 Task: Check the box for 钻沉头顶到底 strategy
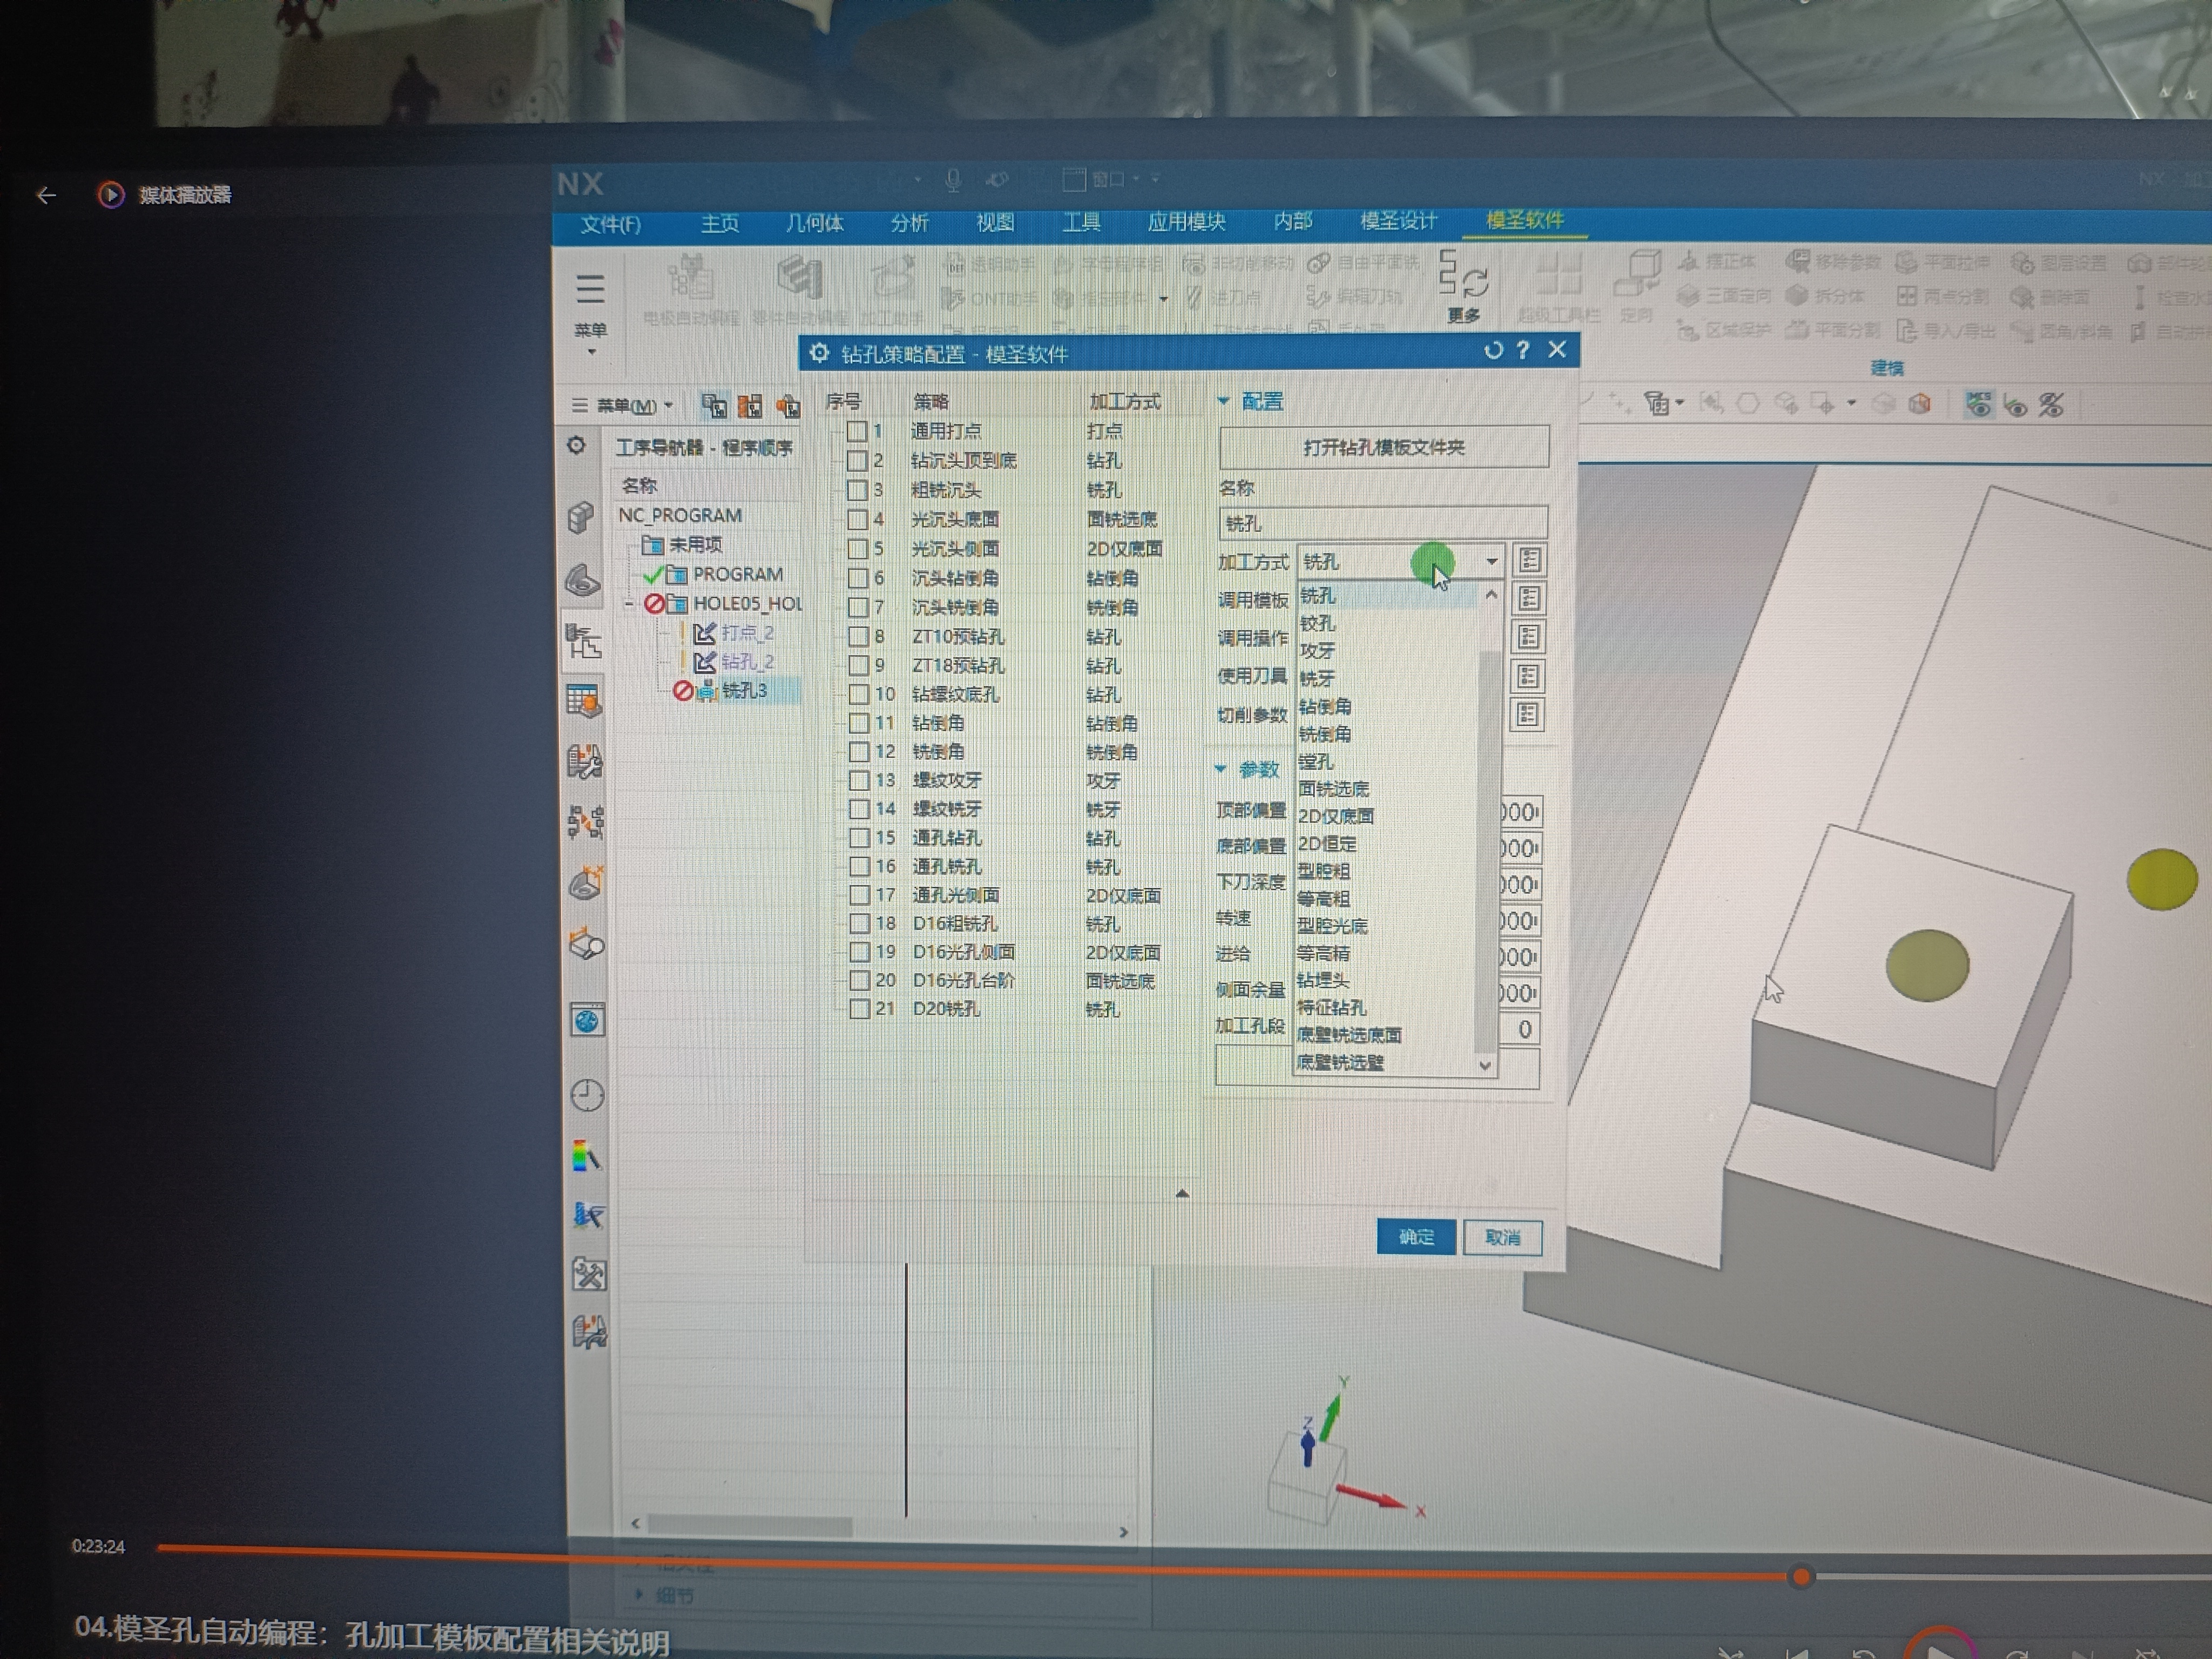(857, 461)
